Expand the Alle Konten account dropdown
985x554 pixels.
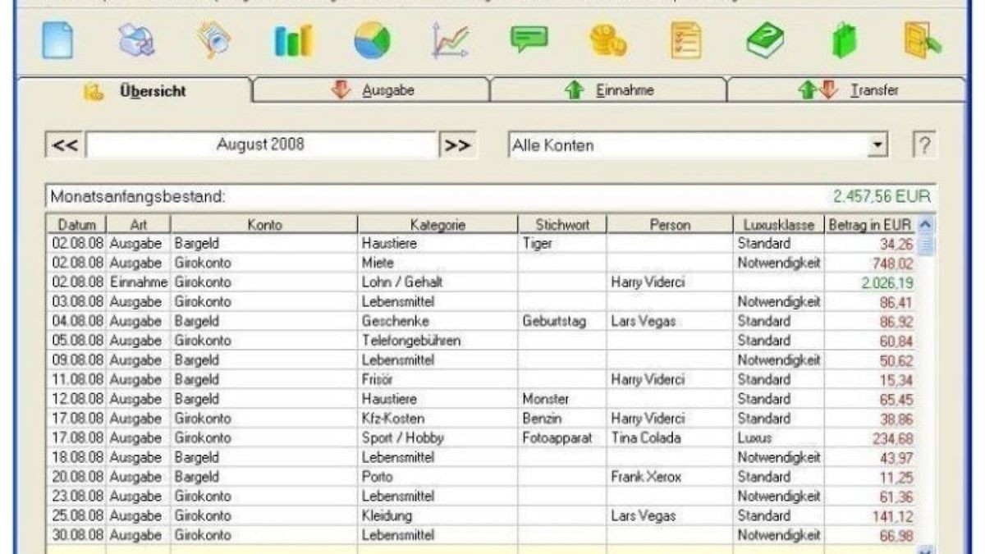tap(879, 146)
